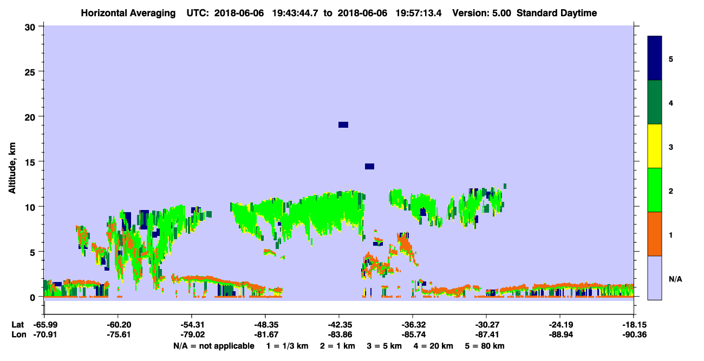Screen dimensions: 704x361
Task: Click the 'Lat' row label
Action: pos(18,325)
